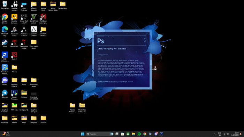
Task: Open Microsoft Edge desktop shortcut
Action: (x=5, y=31)
